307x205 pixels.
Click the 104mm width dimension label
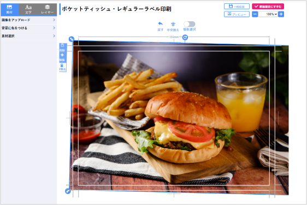tap(174, 37)
